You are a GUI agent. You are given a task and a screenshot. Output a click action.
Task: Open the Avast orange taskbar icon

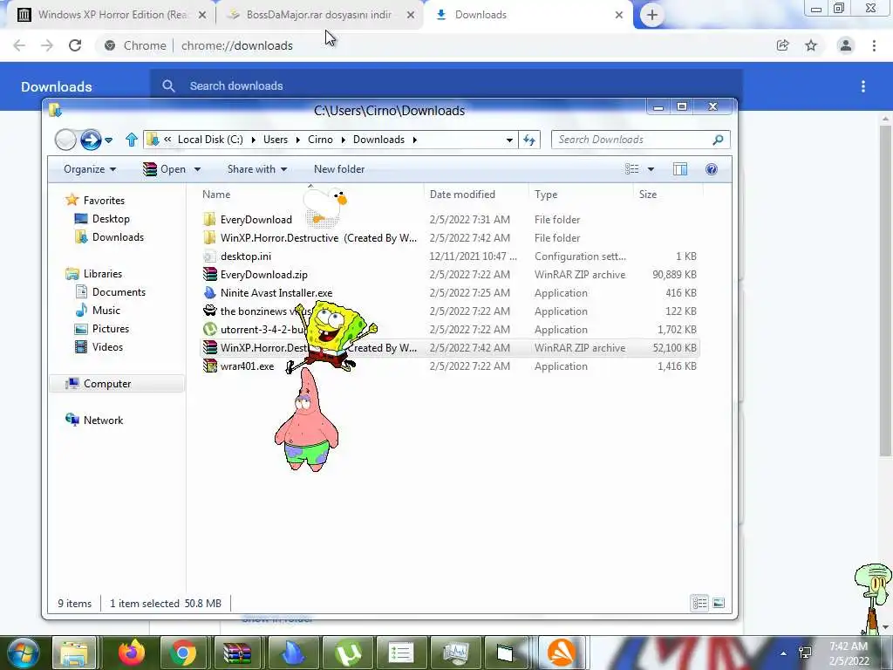pos(561,653)
